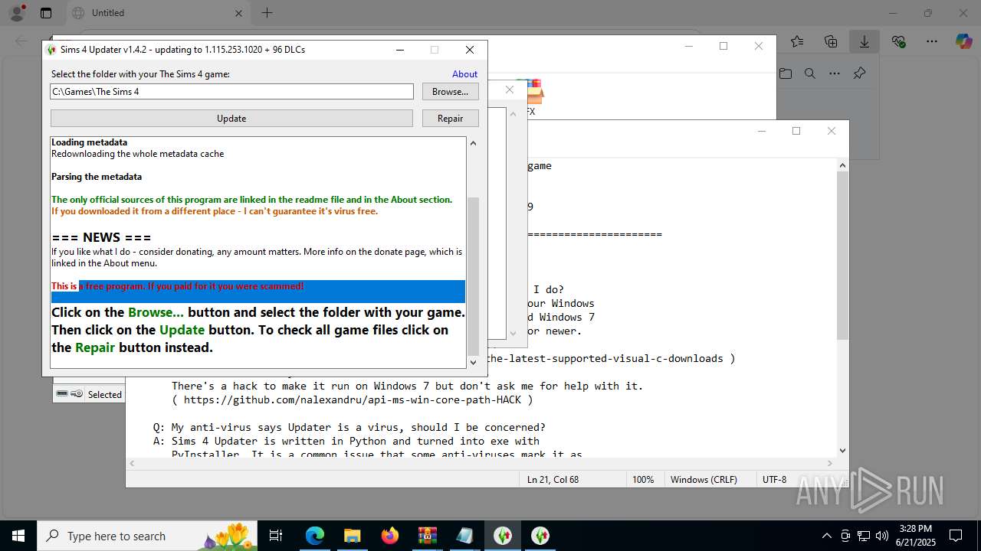Viewport: 981px width, 551px height.
Task: Click the UTF-8 encoding status entry
Action: point(774,480)
